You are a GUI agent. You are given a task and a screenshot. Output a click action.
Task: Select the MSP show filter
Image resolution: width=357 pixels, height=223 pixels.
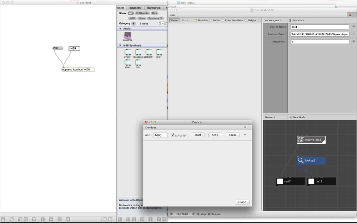(x=132, y=18)
